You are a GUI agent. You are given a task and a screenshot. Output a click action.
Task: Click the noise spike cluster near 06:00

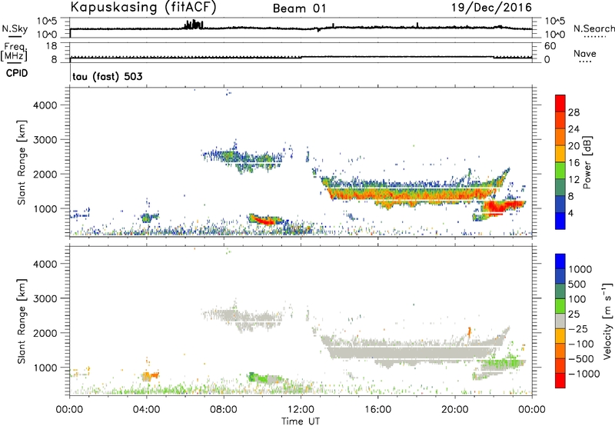(194, 25)
